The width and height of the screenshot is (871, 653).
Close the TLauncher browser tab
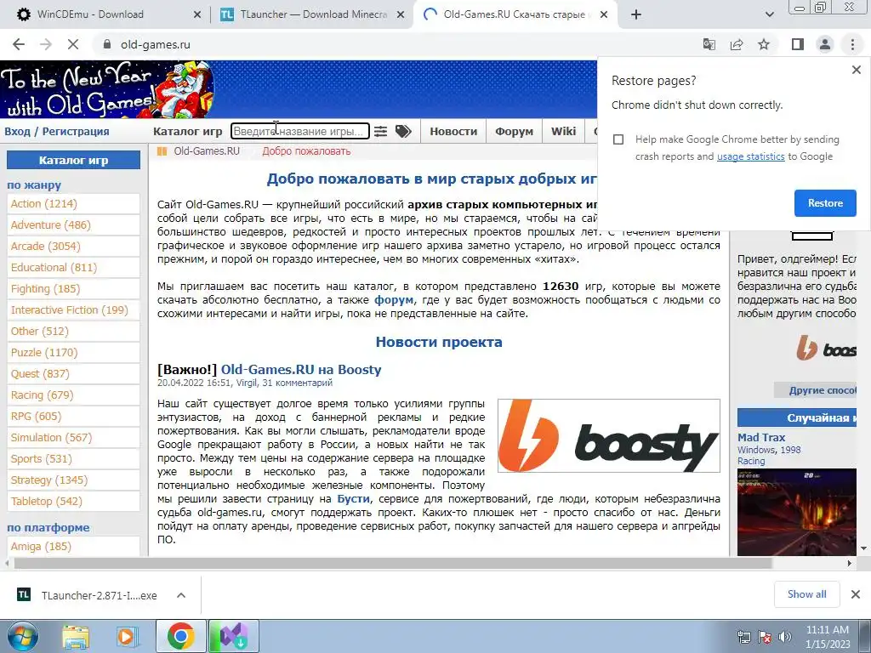tap(400, 14)
